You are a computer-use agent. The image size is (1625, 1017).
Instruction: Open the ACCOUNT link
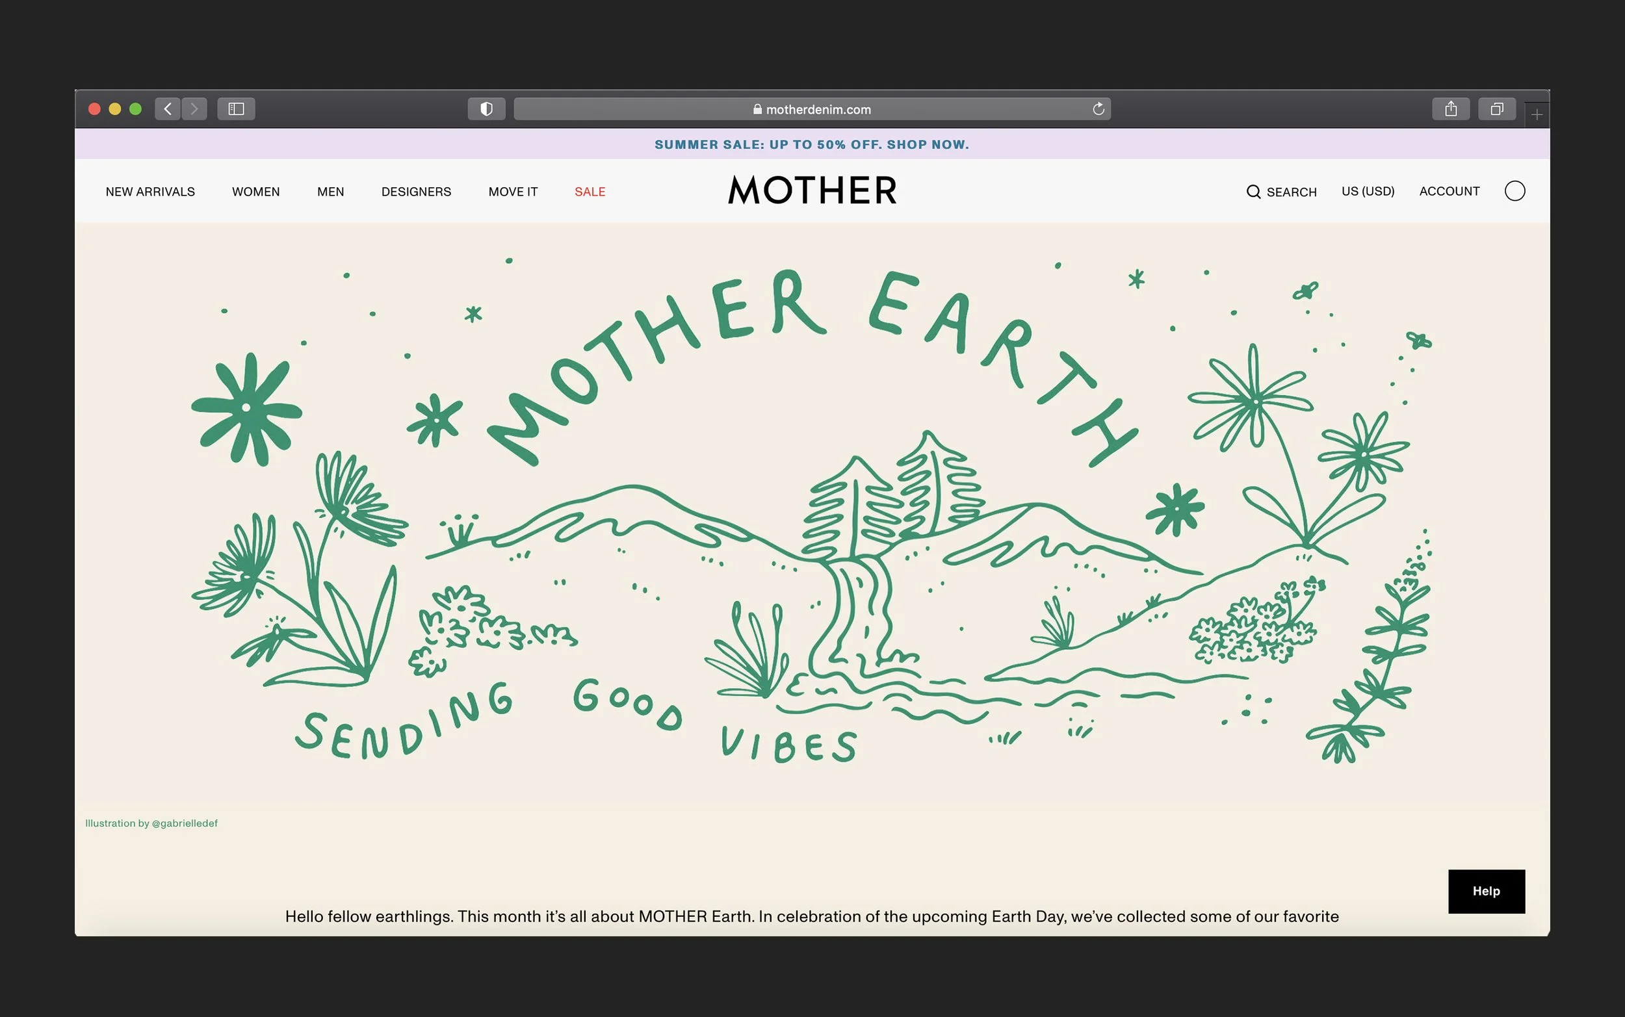click(x=1449, y=191)
